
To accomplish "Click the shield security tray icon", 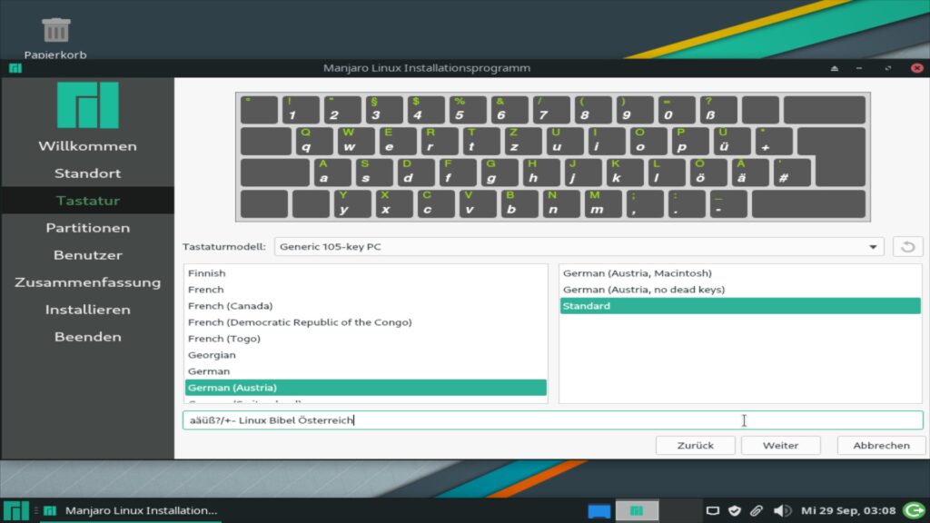I will pos(734,510).
